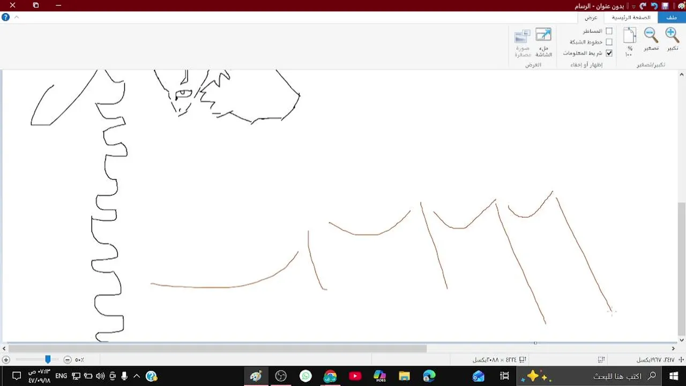Open Customize Quick Access Toolbar arrow
The width and height of the screenshot is (686, 386).
[x=633, y=6]
